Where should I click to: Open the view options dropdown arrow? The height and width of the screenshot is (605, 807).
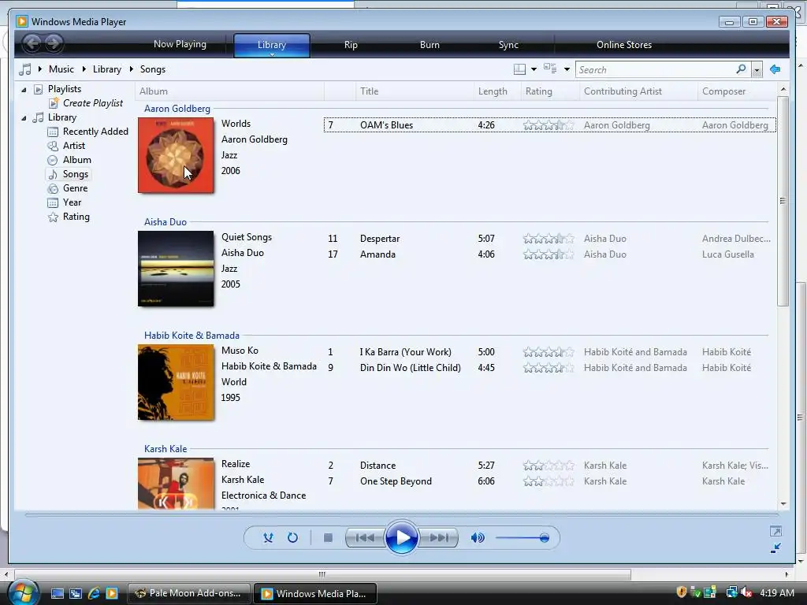[567, 69]
